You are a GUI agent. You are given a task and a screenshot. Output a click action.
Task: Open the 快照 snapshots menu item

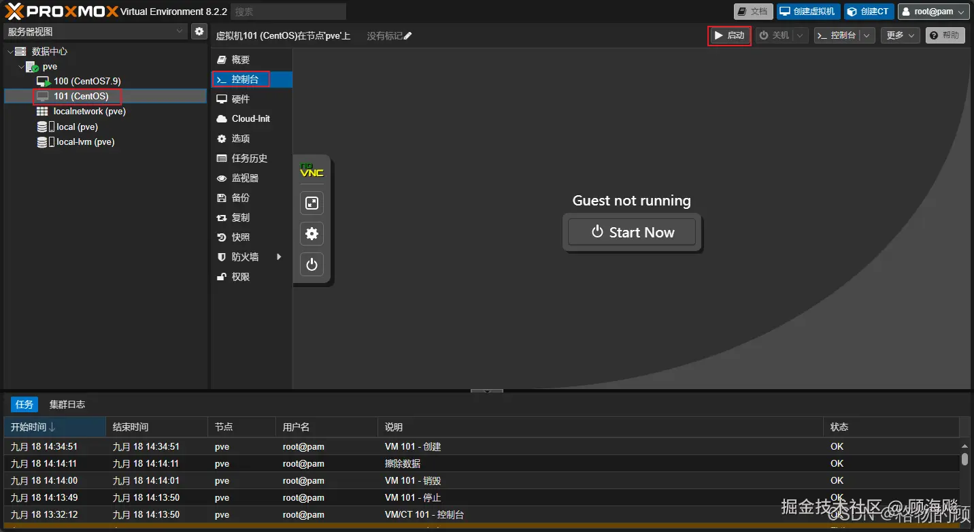coord(252,237)
